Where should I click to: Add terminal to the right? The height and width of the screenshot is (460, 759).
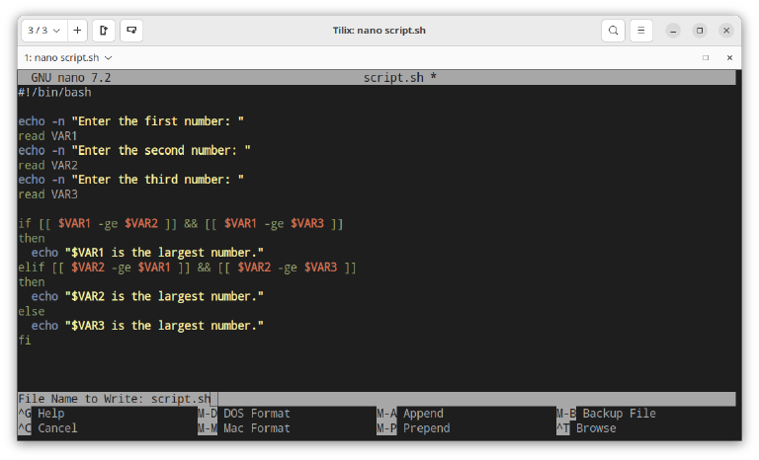pyautogui.click(x=104, y=31)
